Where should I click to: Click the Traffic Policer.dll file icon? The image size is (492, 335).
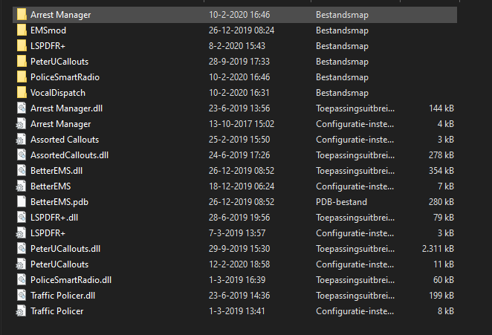click(x=22, y=295)
